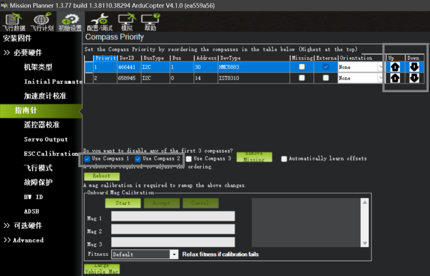Open the 模拟 simulation icon
This screenshot has width=430, height=276.
click(127, 22)
